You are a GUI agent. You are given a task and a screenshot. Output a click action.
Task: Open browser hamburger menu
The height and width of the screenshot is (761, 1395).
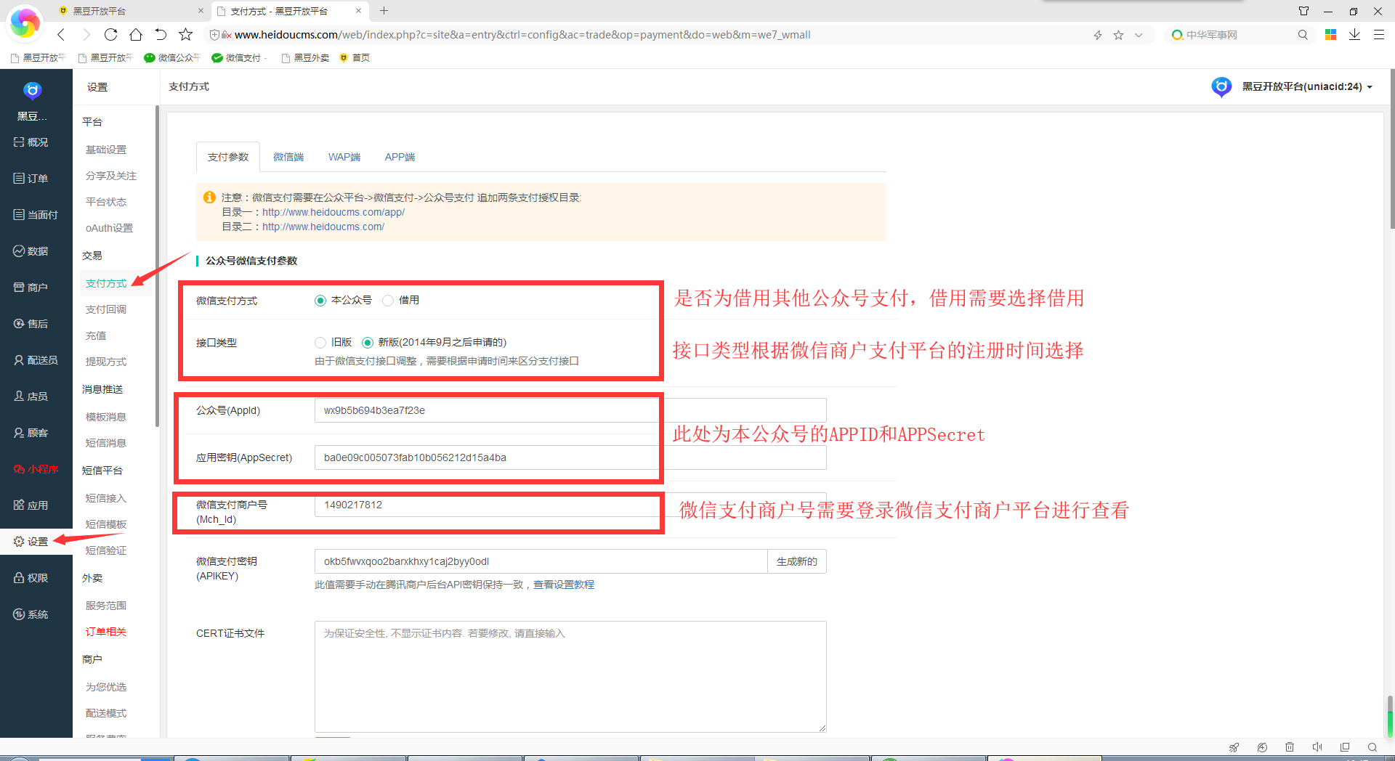click(1378, 35)
